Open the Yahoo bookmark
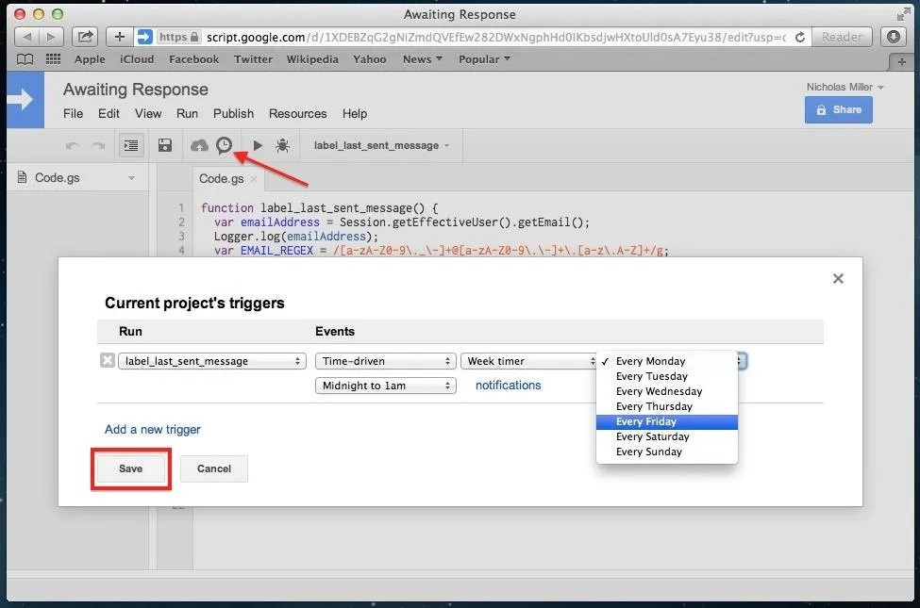This screenshot has height=608, width=920. 370,59
